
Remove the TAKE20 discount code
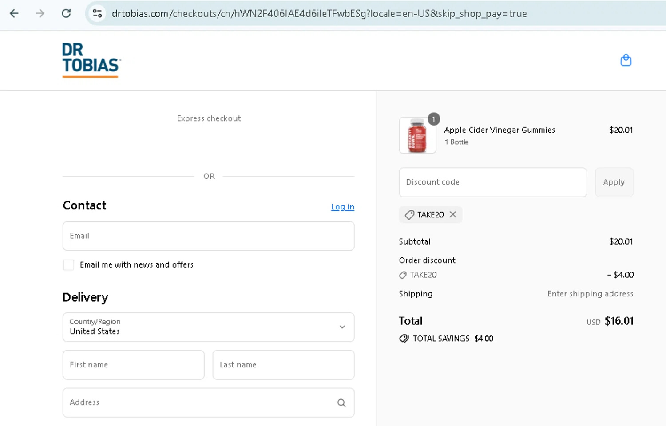point(453,214)
